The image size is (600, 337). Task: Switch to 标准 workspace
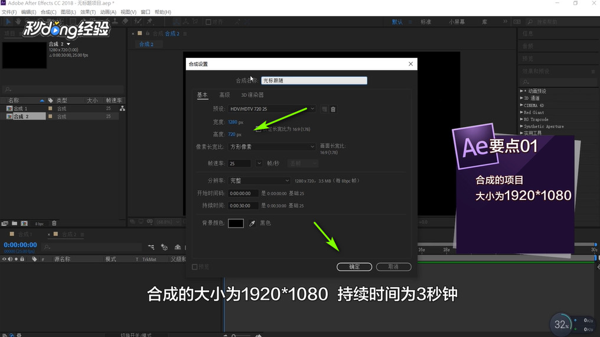pos(426,22)
